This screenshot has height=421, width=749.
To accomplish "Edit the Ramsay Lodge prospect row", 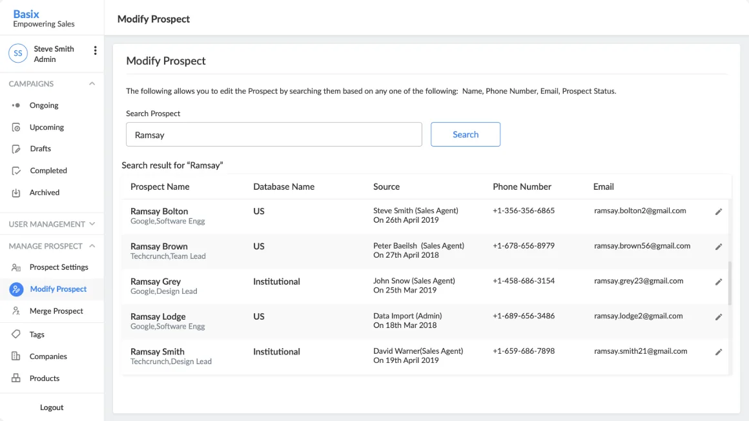I will click(x=719, y=317).
